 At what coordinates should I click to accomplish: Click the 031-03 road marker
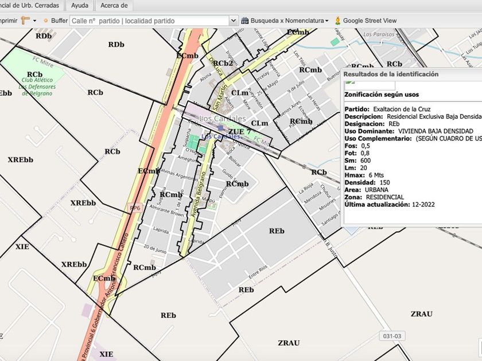388,335
